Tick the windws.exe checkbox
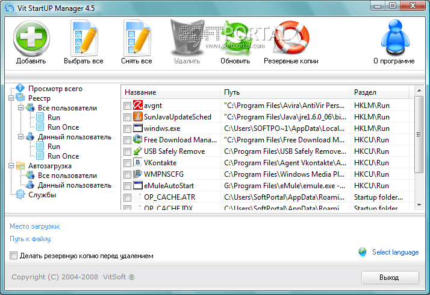The image size is (430, 295). point(127,129)
